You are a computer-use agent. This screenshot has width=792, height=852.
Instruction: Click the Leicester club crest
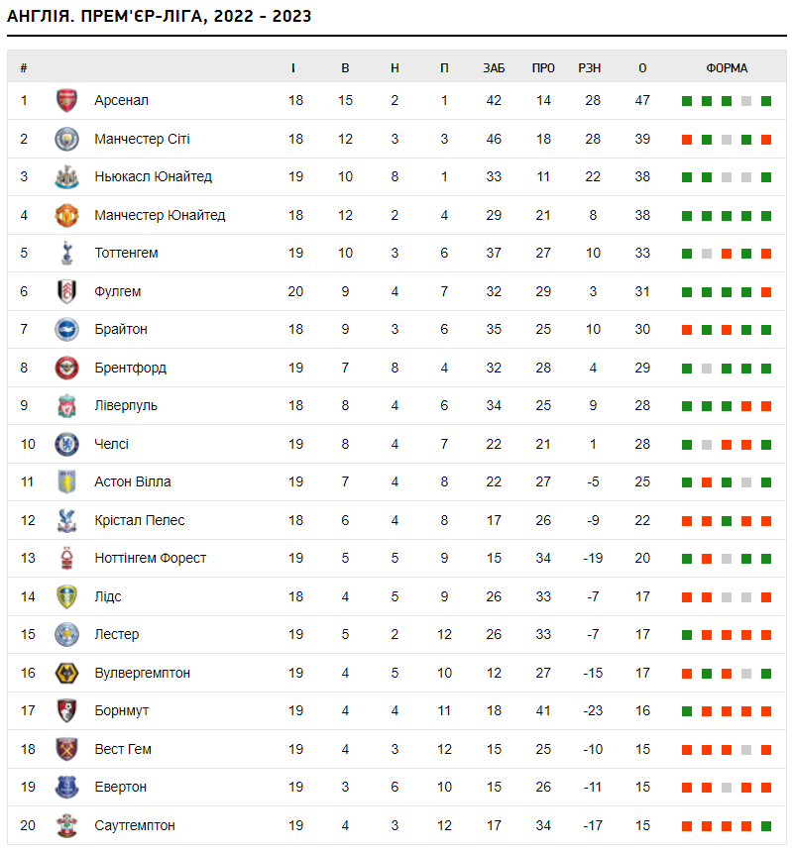[x=66, y=634]
